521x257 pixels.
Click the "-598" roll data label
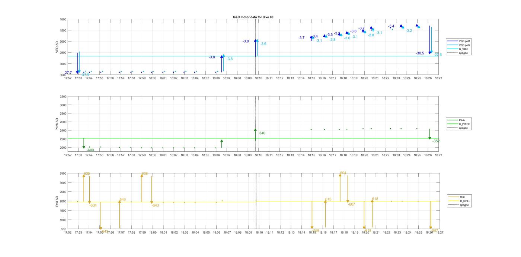pyautogui.click(x=316, y=230)
